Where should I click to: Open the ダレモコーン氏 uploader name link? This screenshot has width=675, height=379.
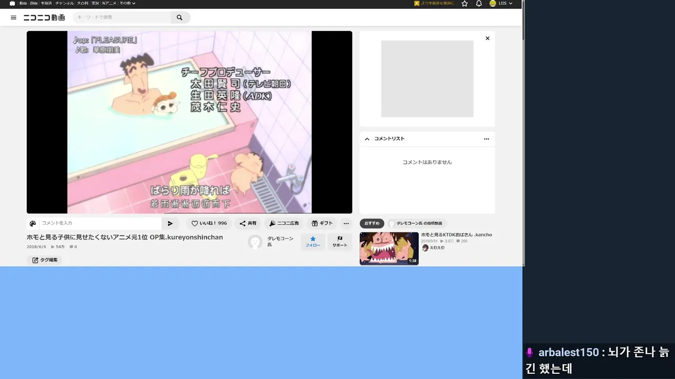pos(280,242)
